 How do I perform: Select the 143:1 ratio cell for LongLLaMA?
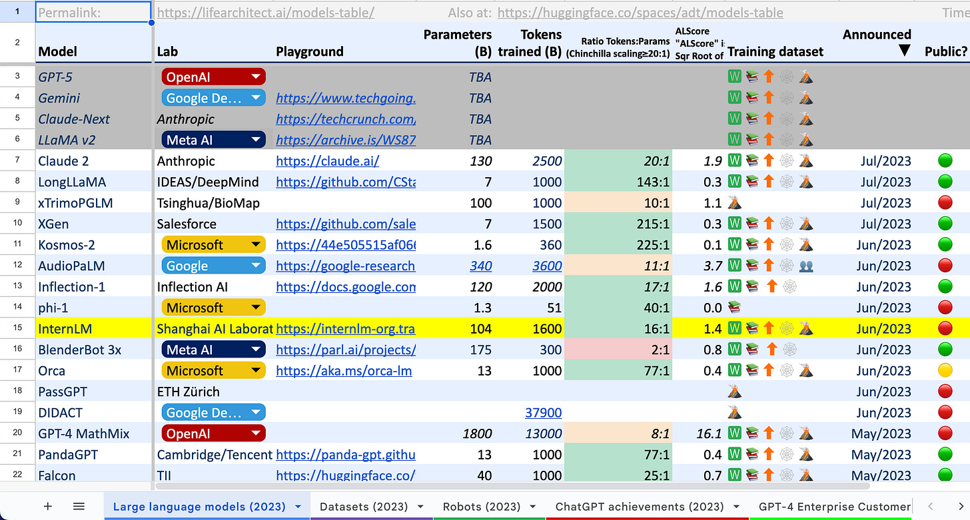click(x=618, y=182)
